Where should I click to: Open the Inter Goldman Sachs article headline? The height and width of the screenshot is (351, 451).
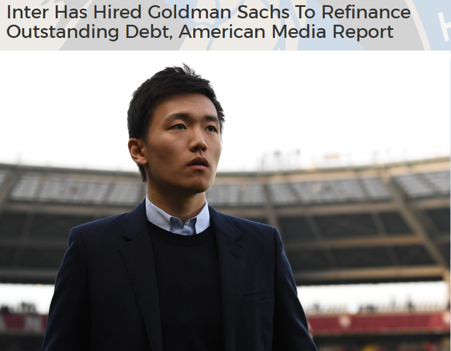click(208, 22)
